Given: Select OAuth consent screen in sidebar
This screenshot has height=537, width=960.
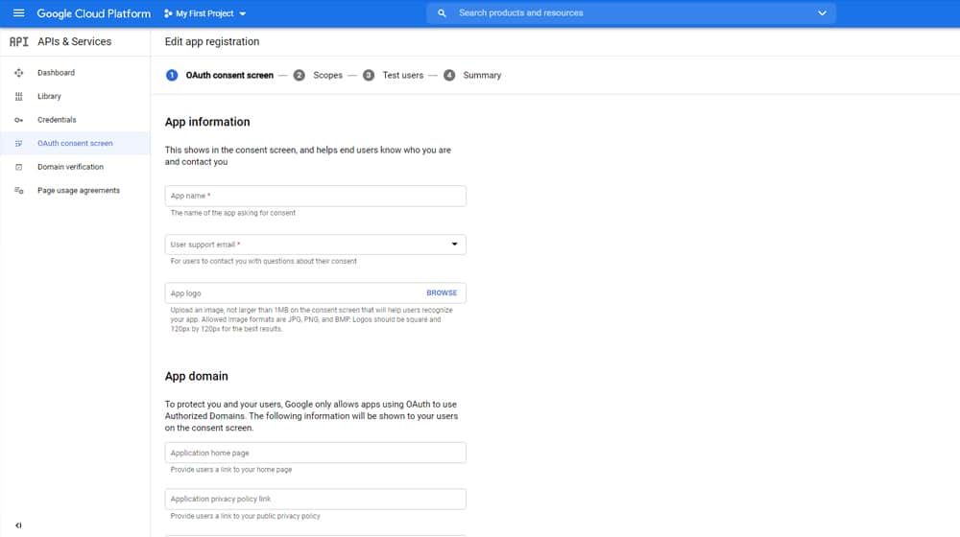Looking at the screenshot, I should pos(75,143).
